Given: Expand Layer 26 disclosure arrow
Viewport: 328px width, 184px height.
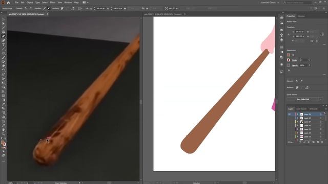Looking at the screenshot, I should pyautogui.click(x=298, y=126).
